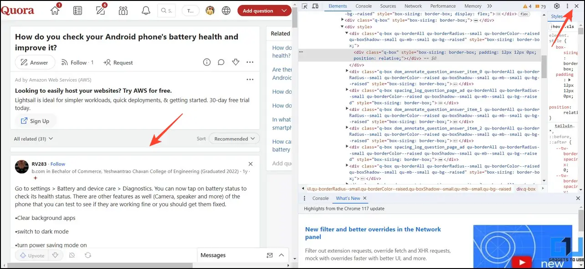Open the Following list icon

tap(78, 10)
